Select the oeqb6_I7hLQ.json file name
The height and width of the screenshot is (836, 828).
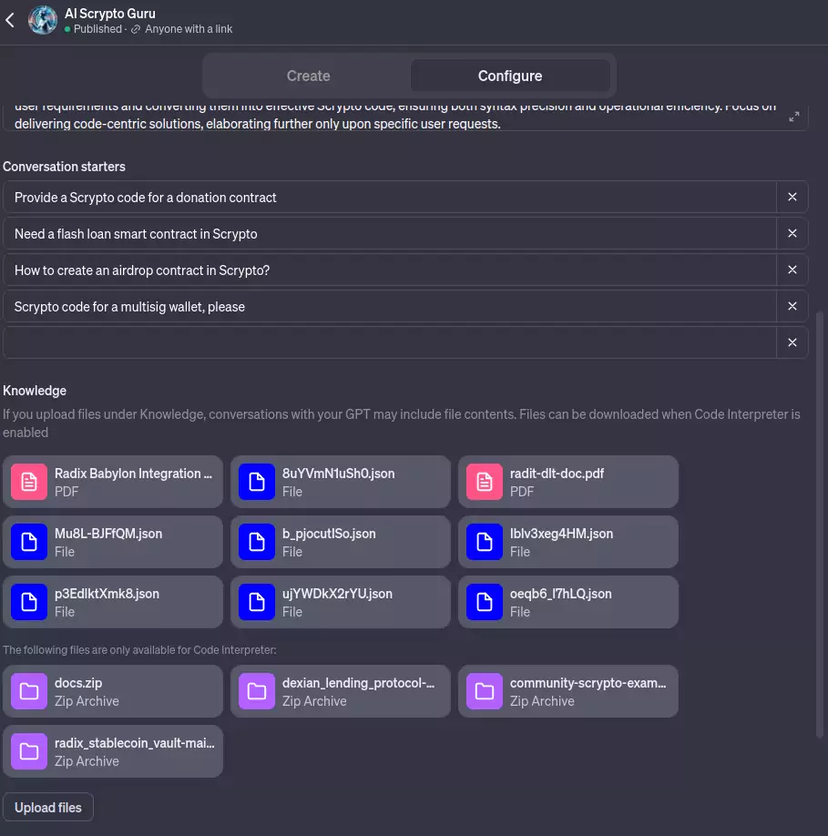(561, 594)
